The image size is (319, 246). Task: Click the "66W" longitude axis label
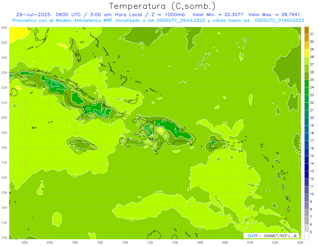tap(225, 242)
